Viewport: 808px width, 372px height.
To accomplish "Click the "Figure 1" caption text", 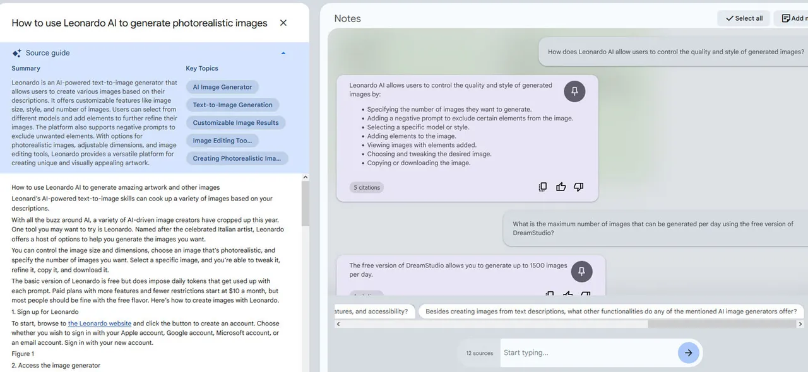I will click(x=23, y=354).
